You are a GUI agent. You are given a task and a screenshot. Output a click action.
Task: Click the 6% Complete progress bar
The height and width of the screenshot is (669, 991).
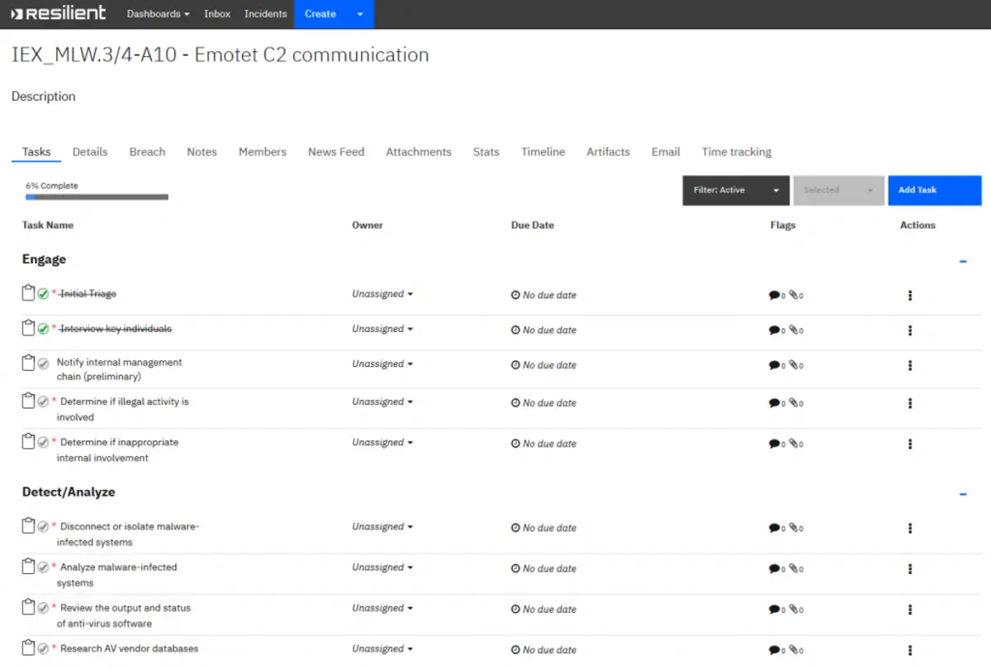(x=97, y=197)
